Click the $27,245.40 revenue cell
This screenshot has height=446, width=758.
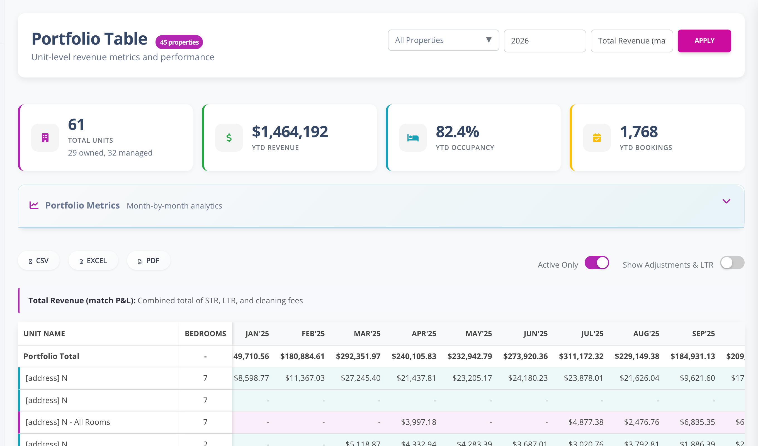361,378
